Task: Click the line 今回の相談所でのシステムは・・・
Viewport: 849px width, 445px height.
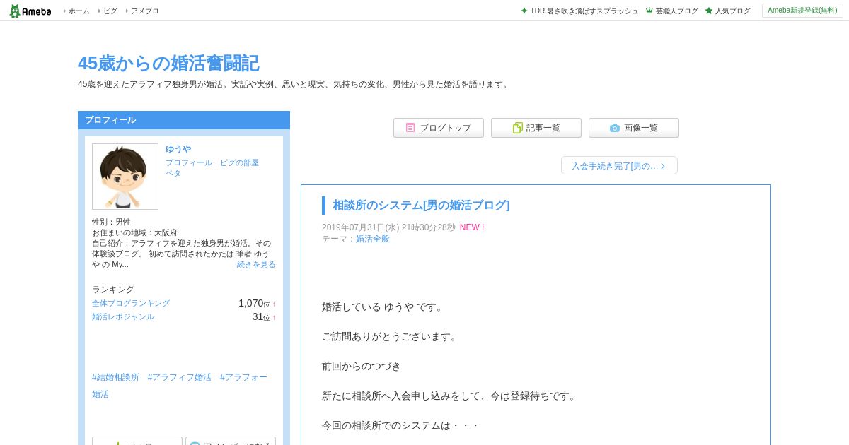Action: pos(401,425)
